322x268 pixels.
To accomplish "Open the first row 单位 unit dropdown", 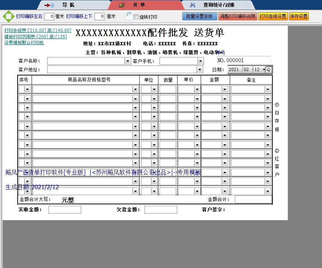I will click(155, 89).
